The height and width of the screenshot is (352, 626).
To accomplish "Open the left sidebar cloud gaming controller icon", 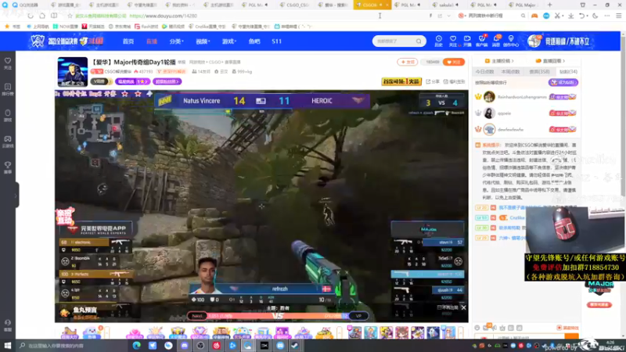I will [x=8, y=142].
